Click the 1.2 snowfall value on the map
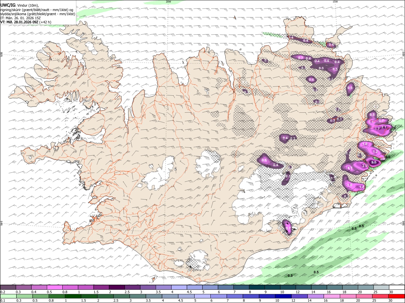This screenshot has width=405, height=303. 376,151
